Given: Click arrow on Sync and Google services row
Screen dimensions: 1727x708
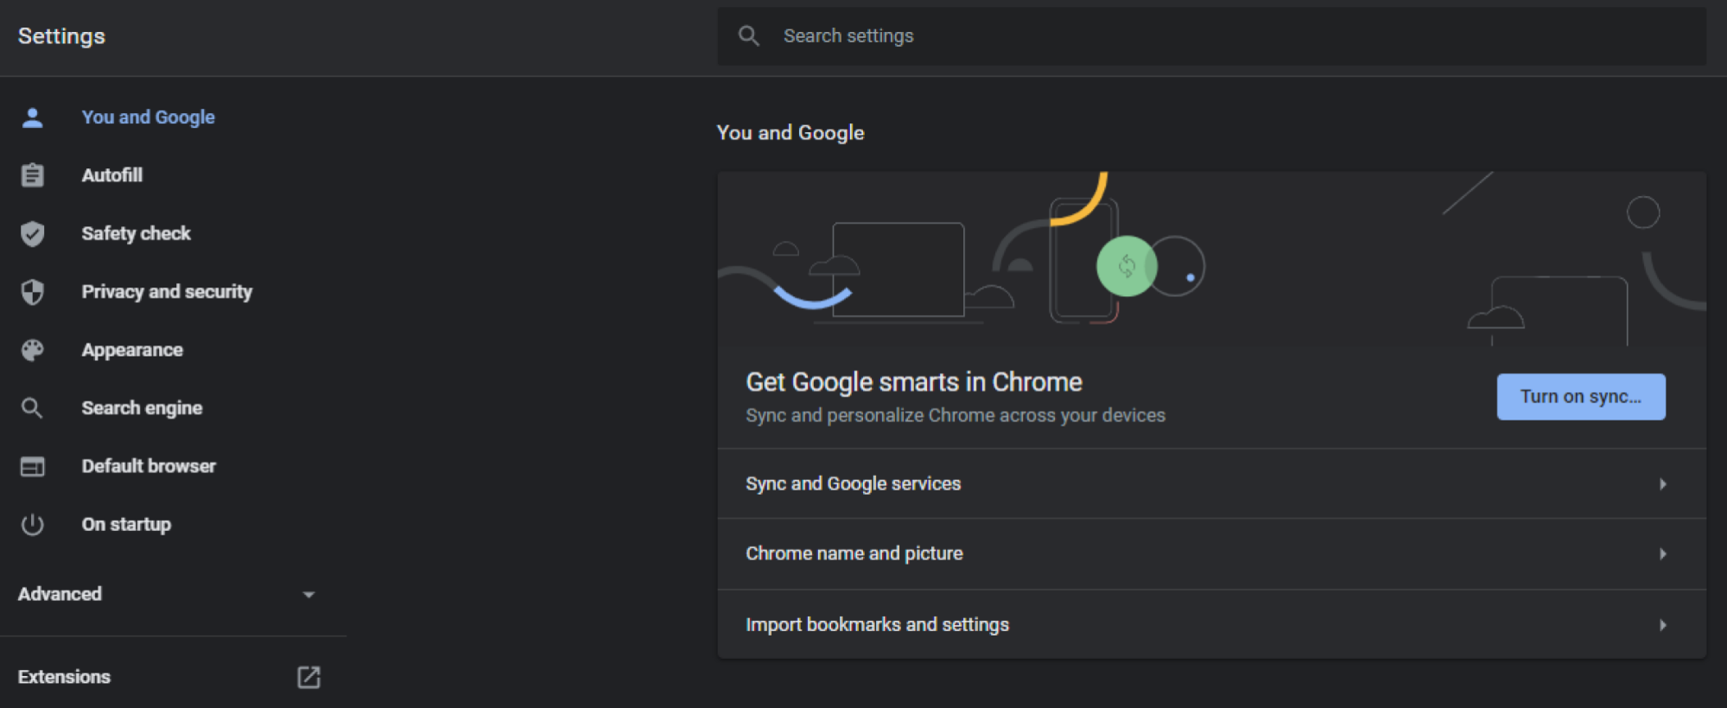Looking at the screenshot, I should 1662,484.
